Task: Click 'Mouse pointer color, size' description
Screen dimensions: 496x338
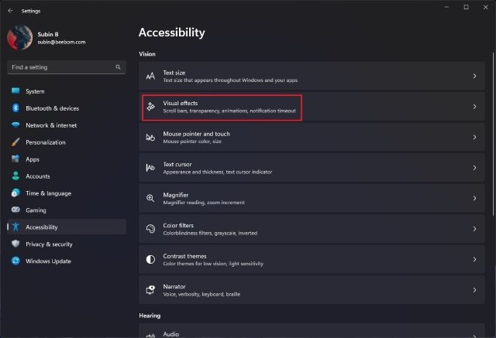Action: coord(192,142)
